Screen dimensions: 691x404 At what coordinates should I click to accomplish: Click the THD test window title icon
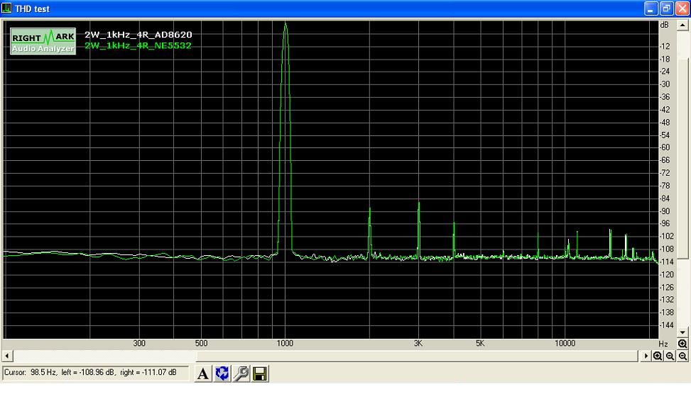(6, 8)
